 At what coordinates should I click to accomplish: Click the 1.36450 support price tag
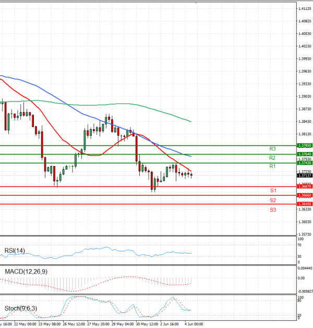[x=305, y=204]
